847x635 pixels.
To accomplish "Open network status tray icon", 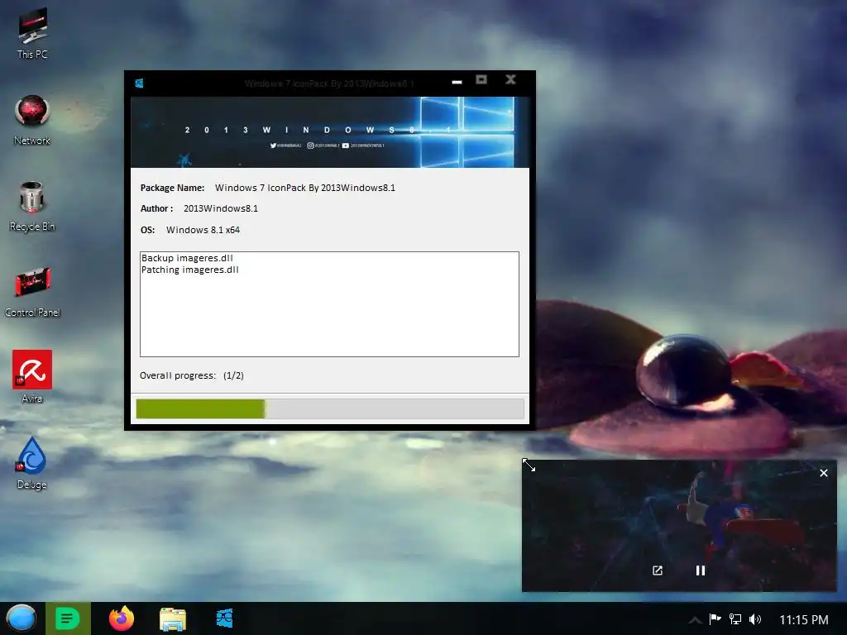I will (735, 618).
